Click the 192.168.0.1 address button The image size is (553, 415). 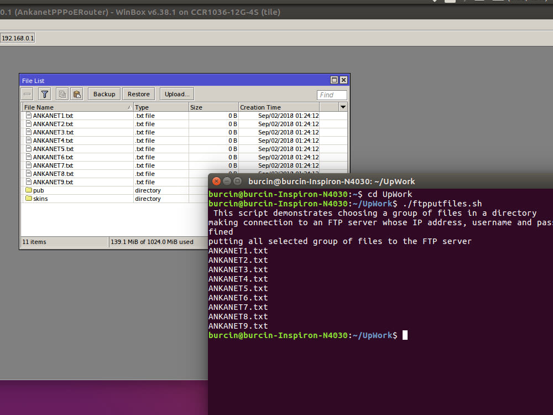coord(18,38)
